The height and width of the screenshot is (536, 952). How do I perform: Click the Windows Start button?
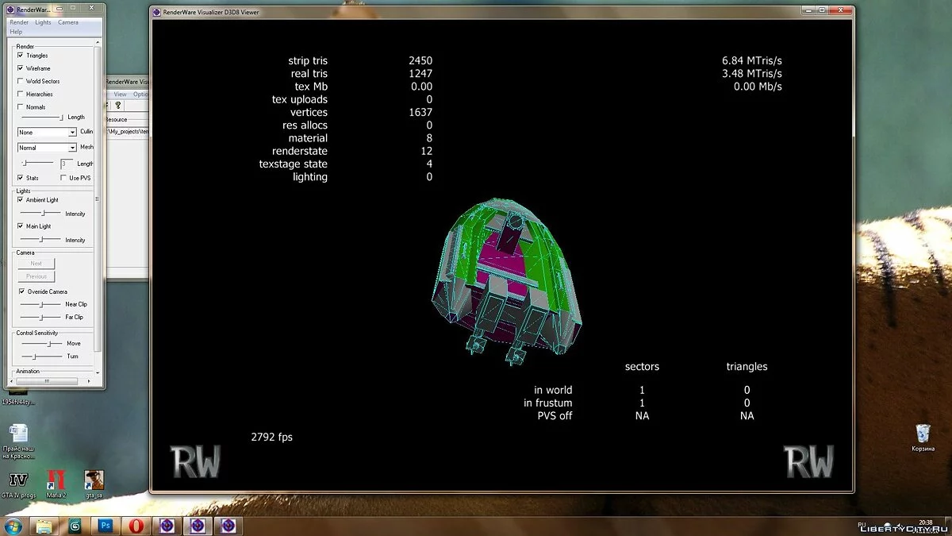(14, 526)
